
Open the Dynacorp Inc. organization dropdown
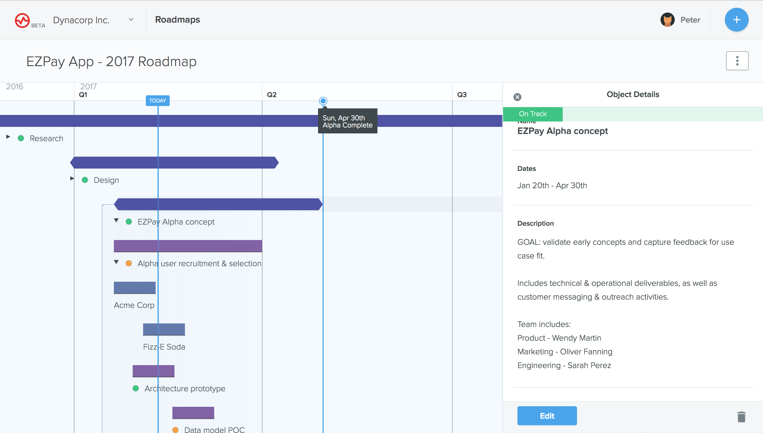[x=131, y=20]
